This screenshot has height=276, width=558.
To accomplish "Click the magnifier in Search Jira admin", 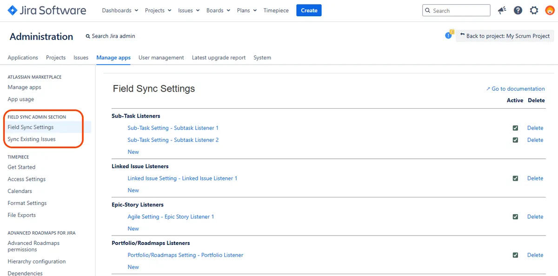I will pos(88,36).
